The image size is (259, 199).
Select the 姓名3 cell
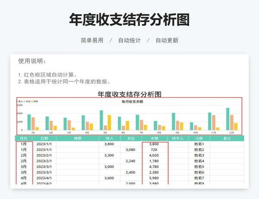pos(199,155)
